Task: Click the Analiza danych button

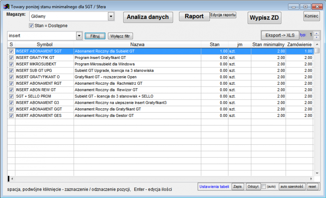Action: [148, 17]
